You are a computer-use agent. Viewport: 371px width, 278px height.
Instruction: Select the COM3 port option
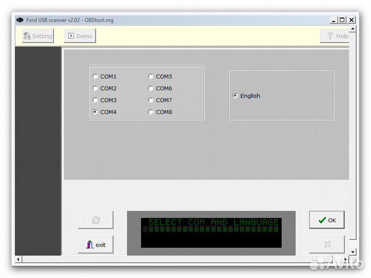(104, 100)
